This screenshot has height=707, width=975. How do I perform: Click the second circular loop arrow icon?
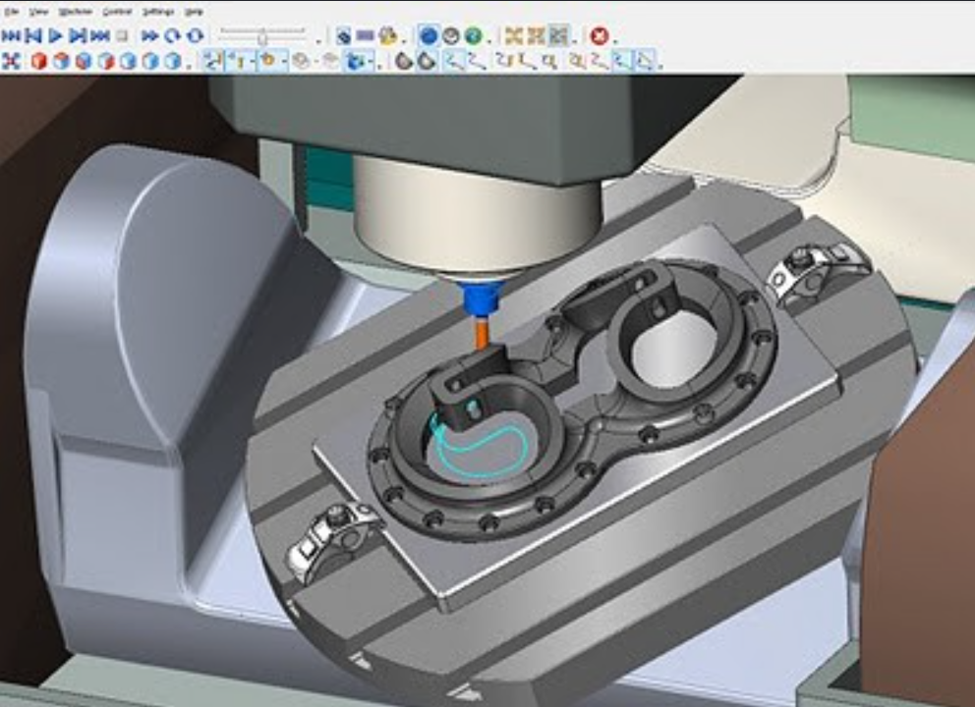coord(195,36)
